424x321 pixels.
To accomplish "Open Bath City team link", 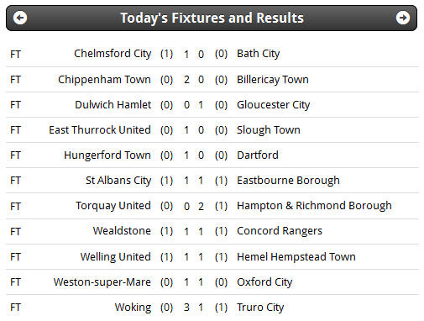I will (x=258, y=54).
